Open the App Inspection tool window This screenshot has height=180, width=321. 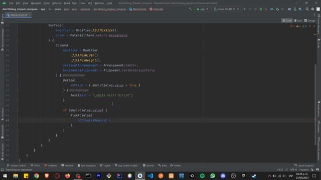[87, 165]
